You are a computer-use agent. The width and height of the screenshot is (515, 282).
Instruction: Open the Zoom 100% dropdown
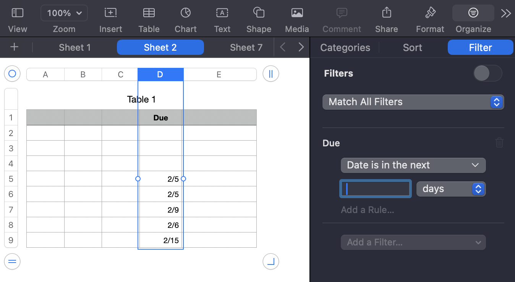pos(64,13)
